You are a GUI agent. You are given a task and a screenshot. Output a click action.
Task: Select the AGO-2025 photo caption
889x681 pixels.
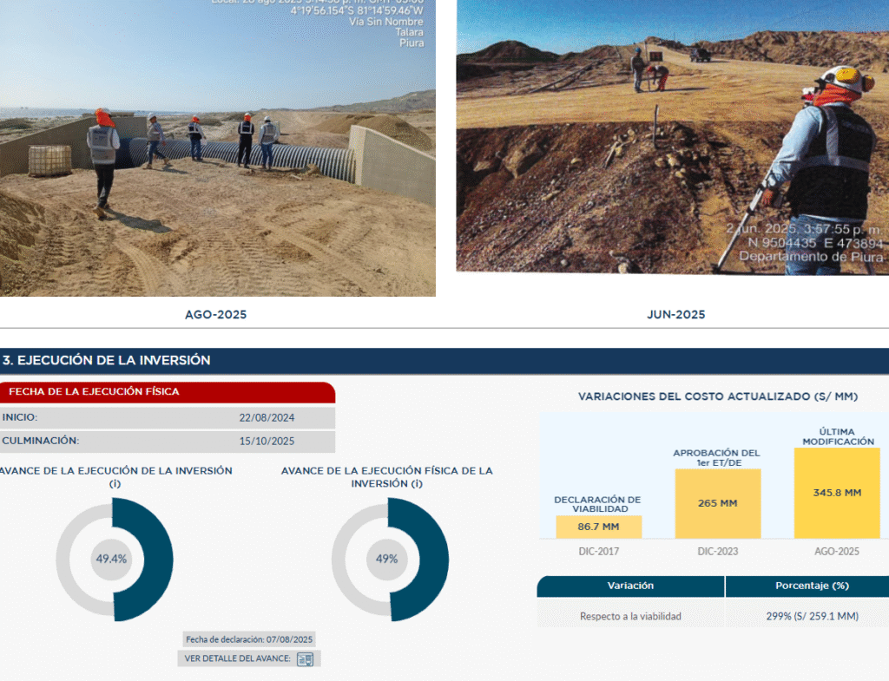[216, 314]
